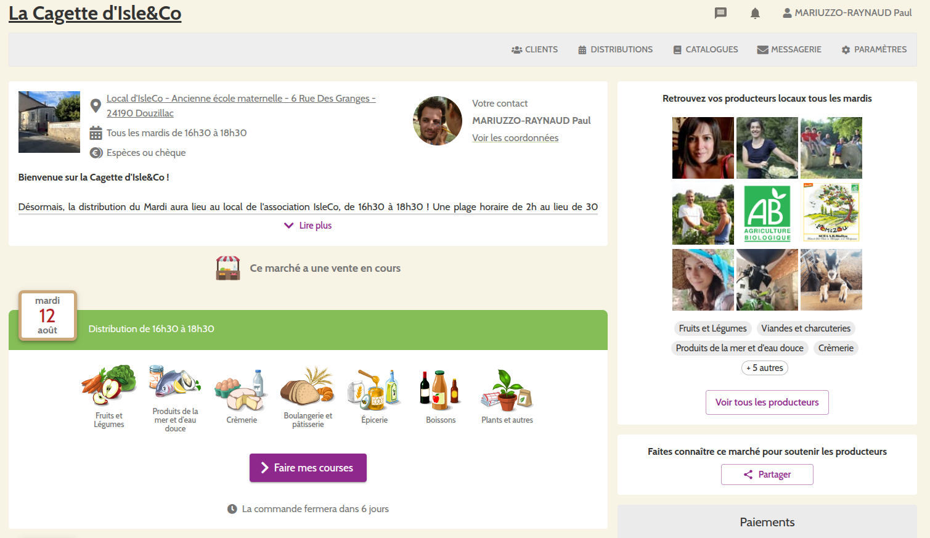Click the Agriculture Biologique AB logo thumbnail
This screenshot has height=538, width=930.
pos(767,213)
